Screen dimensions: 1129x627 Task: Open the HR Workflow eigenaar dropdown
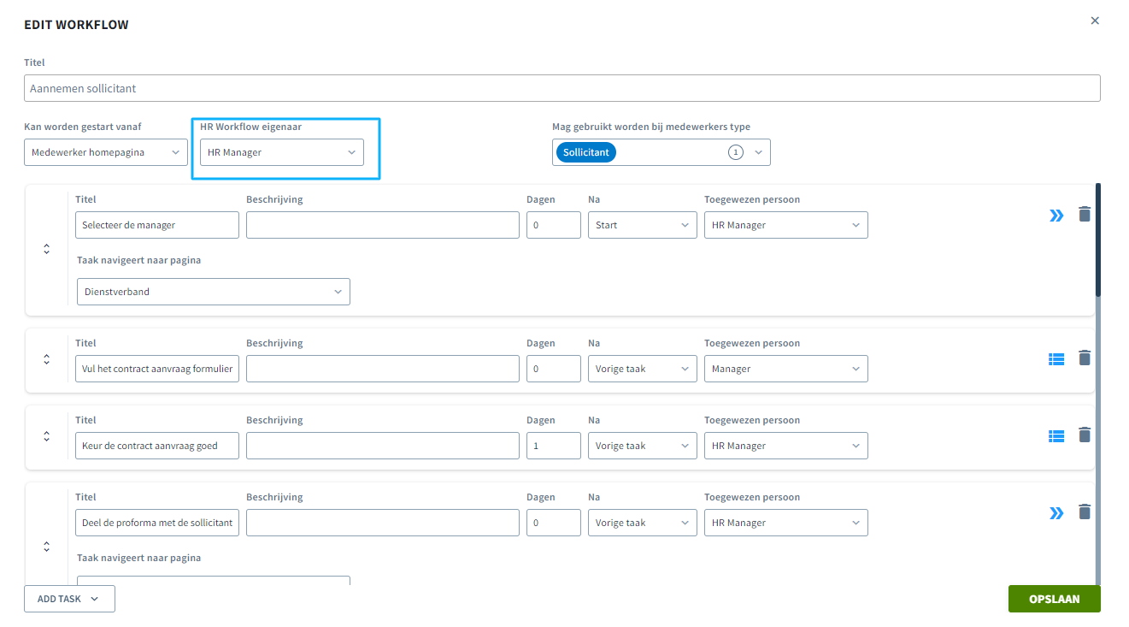282,152
